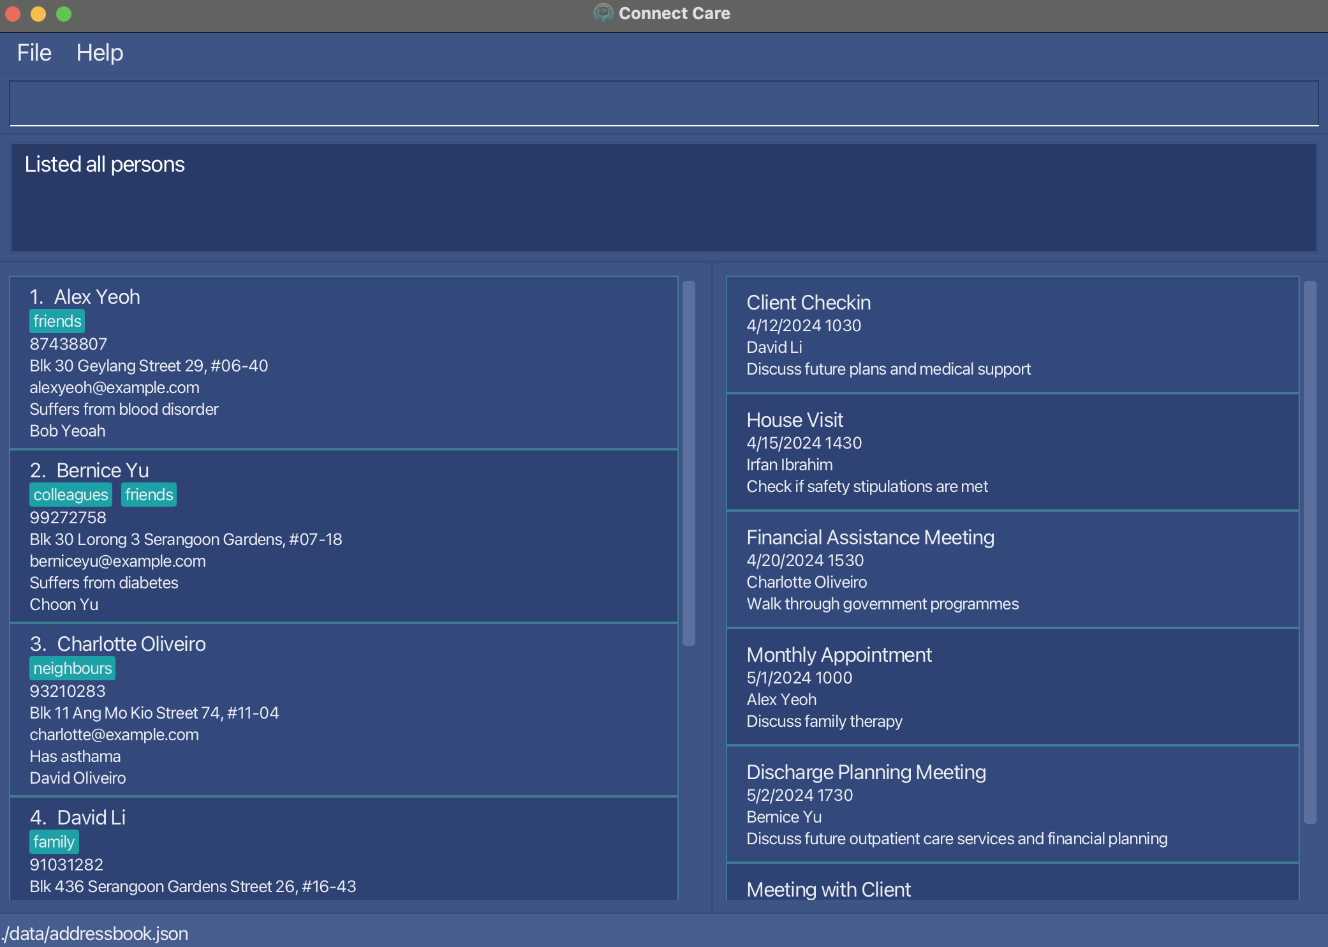Click phone number 87438807

point(68,345)
